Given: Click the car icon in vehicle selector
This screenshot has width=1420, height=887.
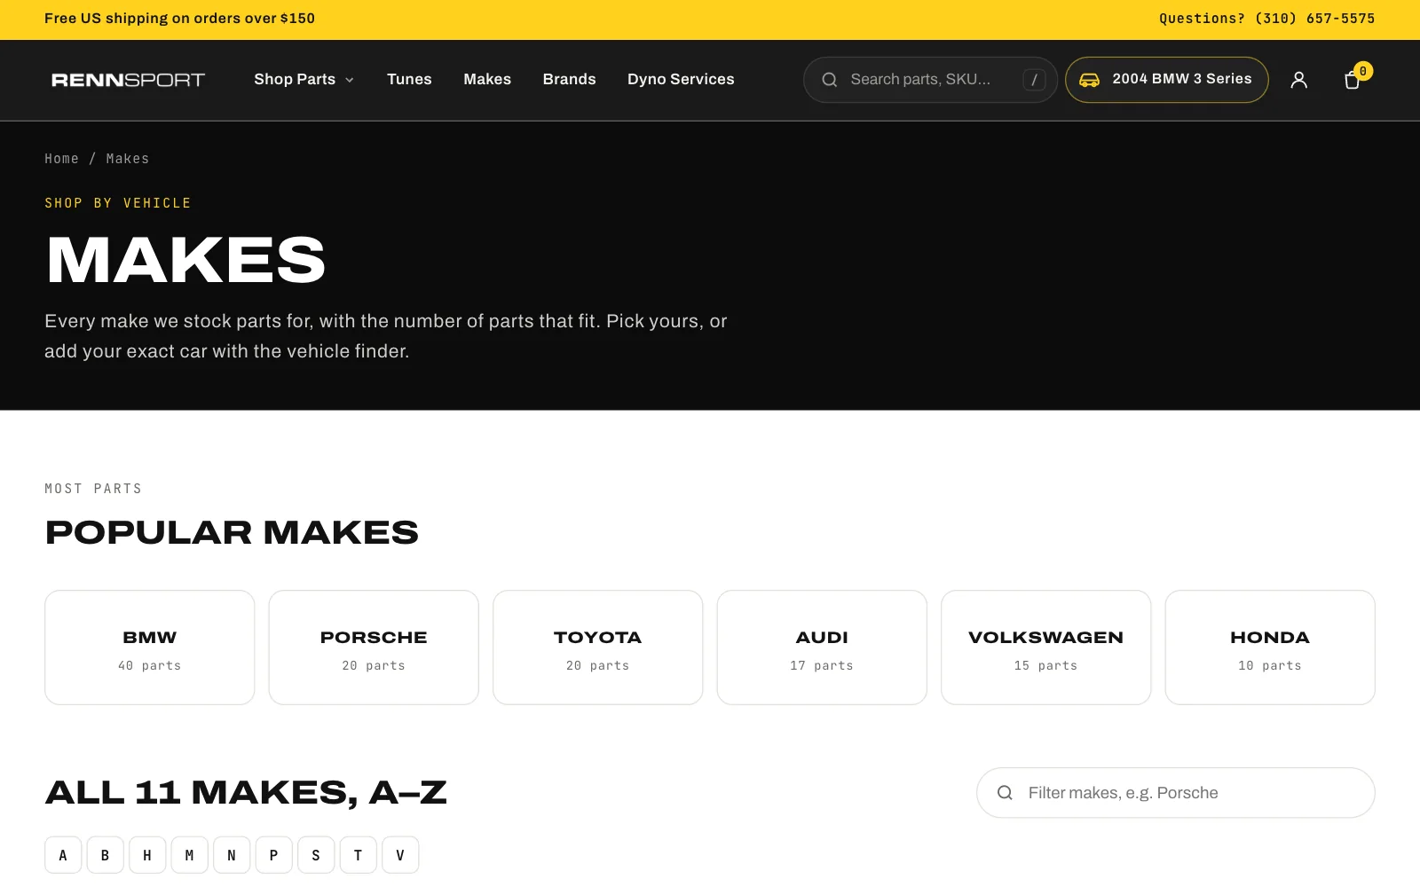Looking at the screenshot, I should [x=1089, y=80].
